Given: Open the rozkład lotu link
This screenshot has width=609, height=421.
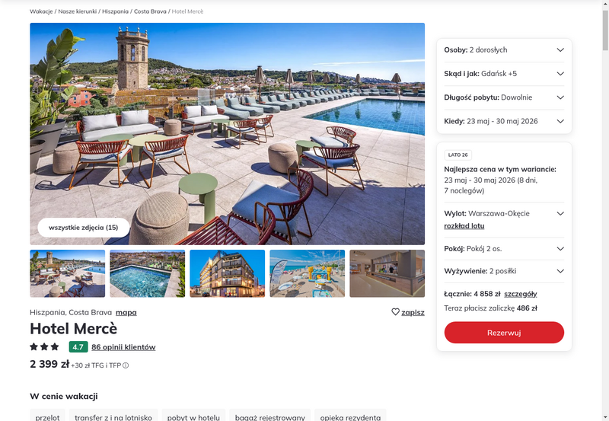Looking at the screenshot, I should pos(464,225).
